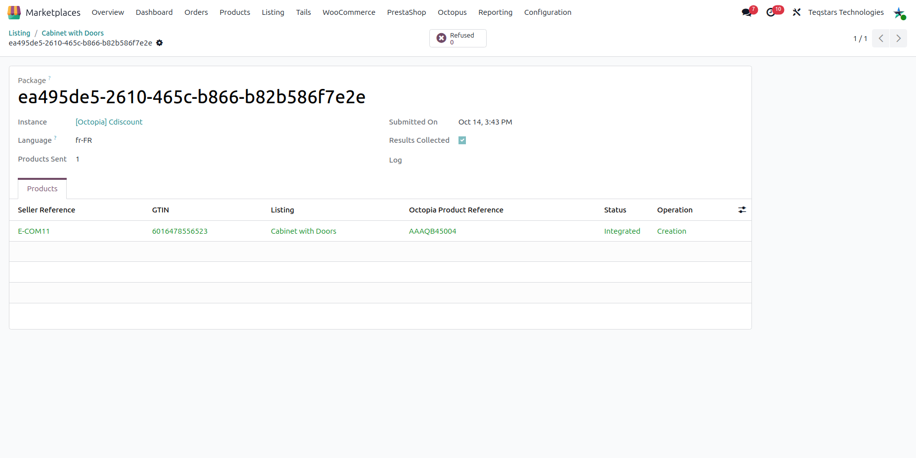Viewport: 916px width, 458px height.
Task: Open the Orders menu
Action: pyautogui.click(x=196, y=12)
